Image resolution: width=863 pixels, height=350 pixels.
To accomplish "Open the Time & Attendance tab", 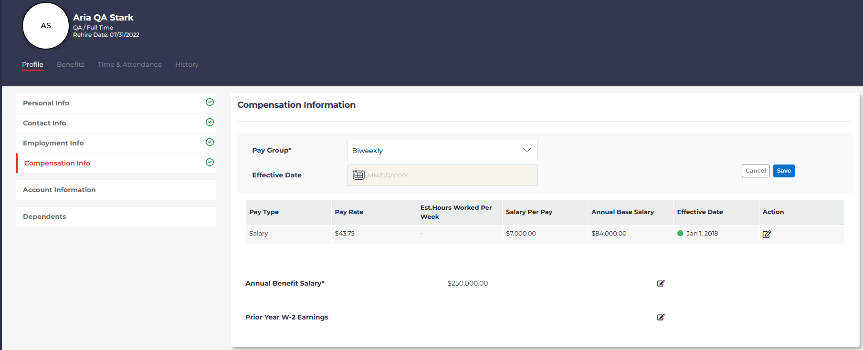I will coord(129,64).
